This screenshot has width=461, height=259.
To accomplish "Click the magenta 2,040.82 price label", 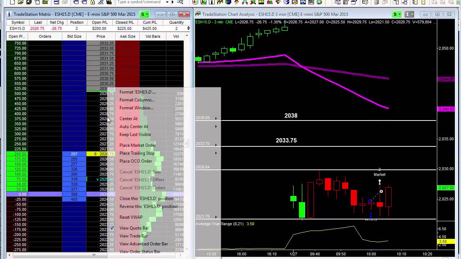I will click(x=446, y=109).
